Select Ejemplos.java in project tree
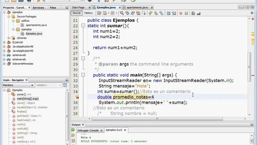Viewport: 257px width, 145px height. pos(34,34)
